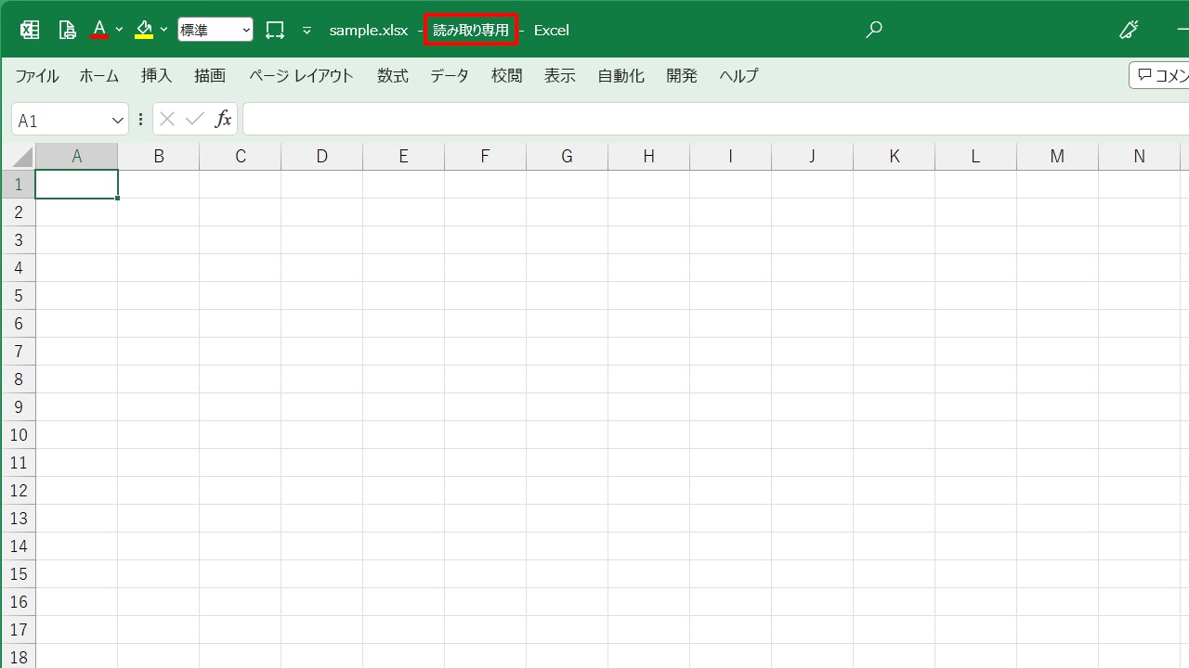Open the 標準 cell style combo box
Viewport: 1189px width, 668px height.
[x=216, y=29]
